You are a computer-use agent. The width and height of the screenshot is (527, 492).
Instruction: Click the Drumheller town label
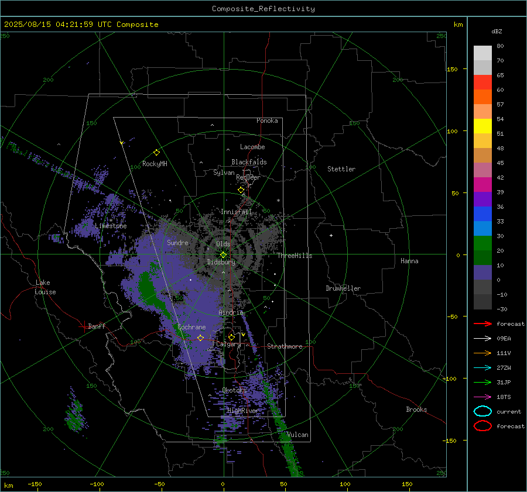(x=343, y=288)
